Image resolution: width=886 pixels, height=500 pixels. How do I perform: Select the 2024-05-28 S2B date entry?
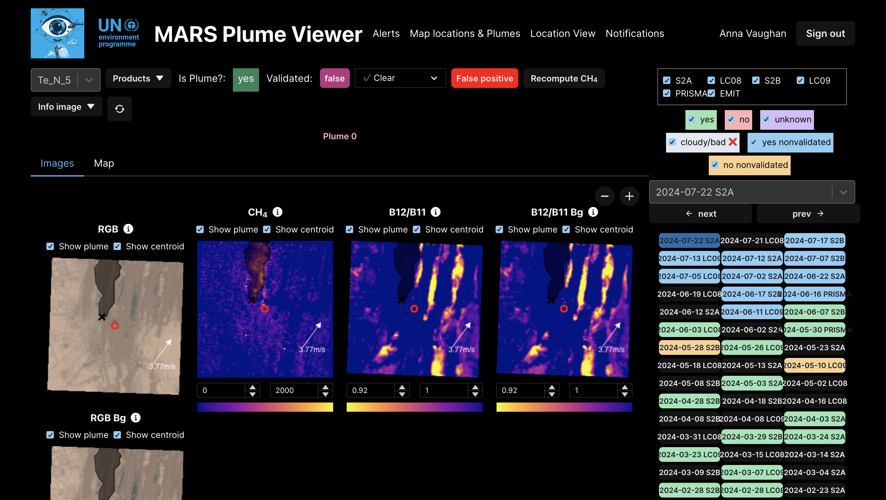tap(689, 347)
